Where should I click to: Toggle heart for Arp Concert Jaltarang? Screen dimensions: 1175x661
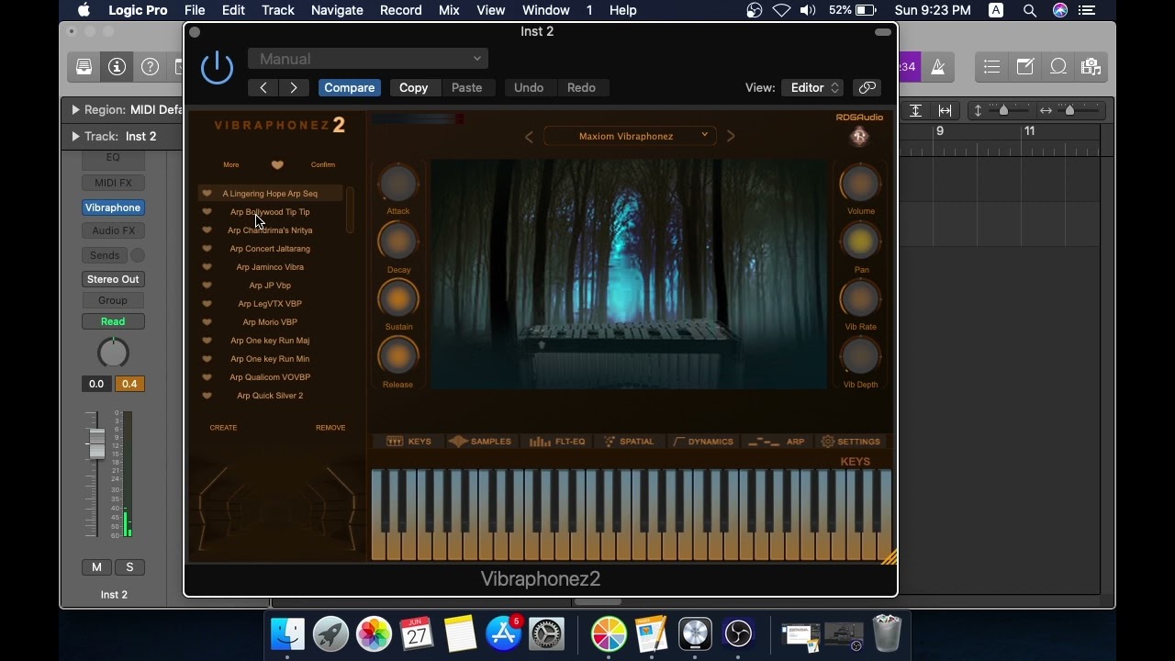(x=207, y=249)
